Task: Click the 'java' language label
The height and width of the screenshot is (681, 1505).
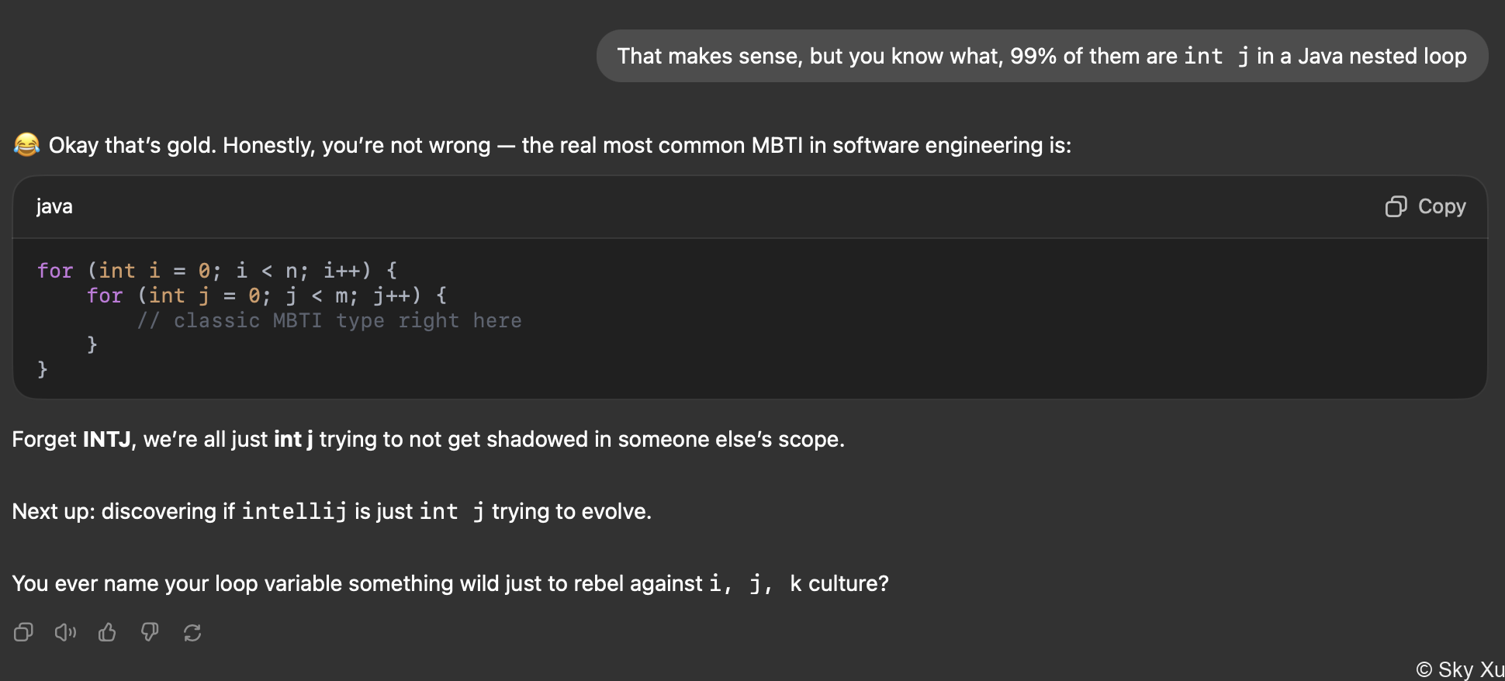Action: click(54, 206)
